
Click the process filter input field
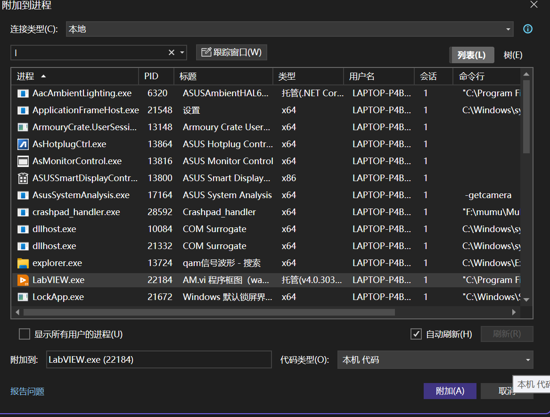pos(90,53)
